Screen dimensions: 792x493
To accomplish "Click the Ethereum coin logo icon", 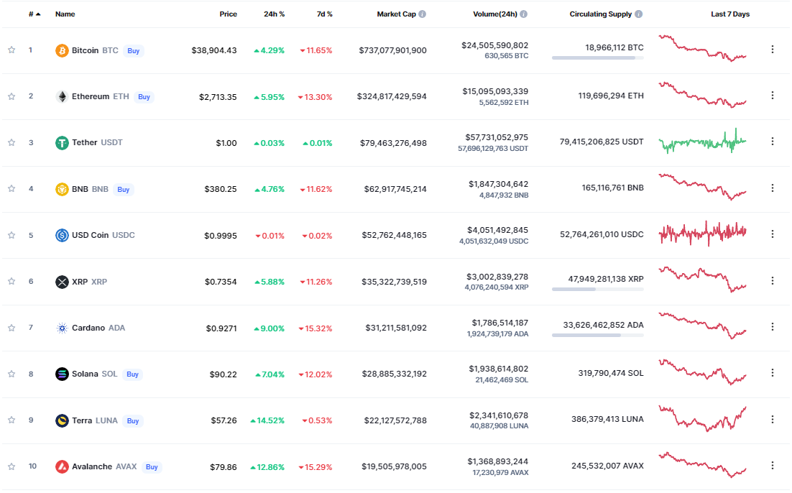I will pyautogui.click(x=62, y=96).
